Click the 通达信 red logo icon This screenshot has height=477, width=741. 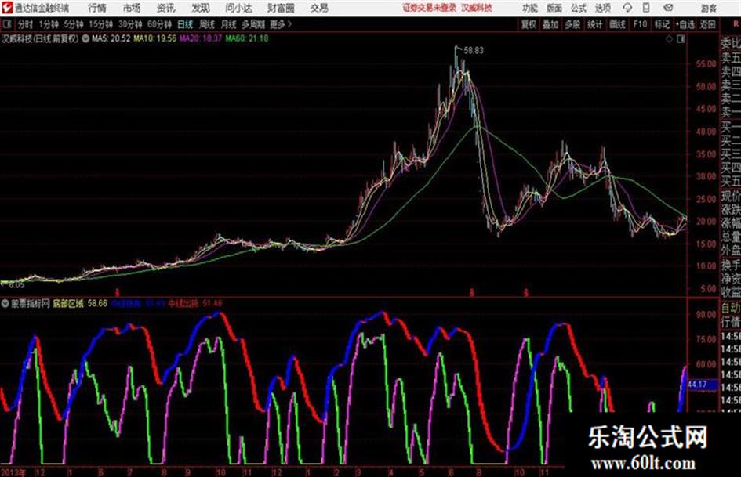pyautogui.click(x=6, y=8)
